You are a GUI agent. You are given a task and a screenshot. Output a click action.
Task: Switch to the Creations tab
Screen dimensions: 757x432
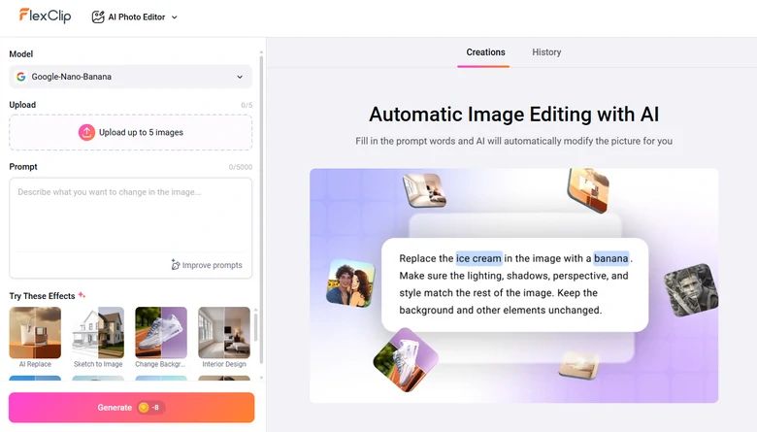pos(485,52)
